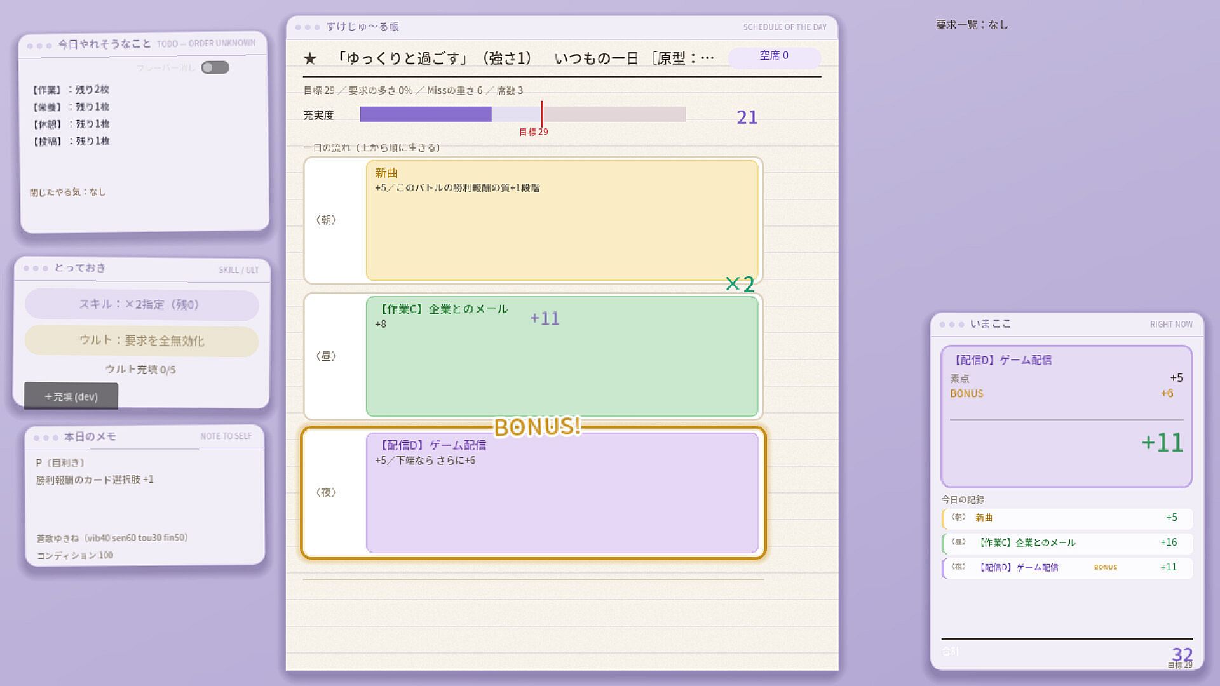Click the window dots on とっておき panel

(x=36, y=268)
